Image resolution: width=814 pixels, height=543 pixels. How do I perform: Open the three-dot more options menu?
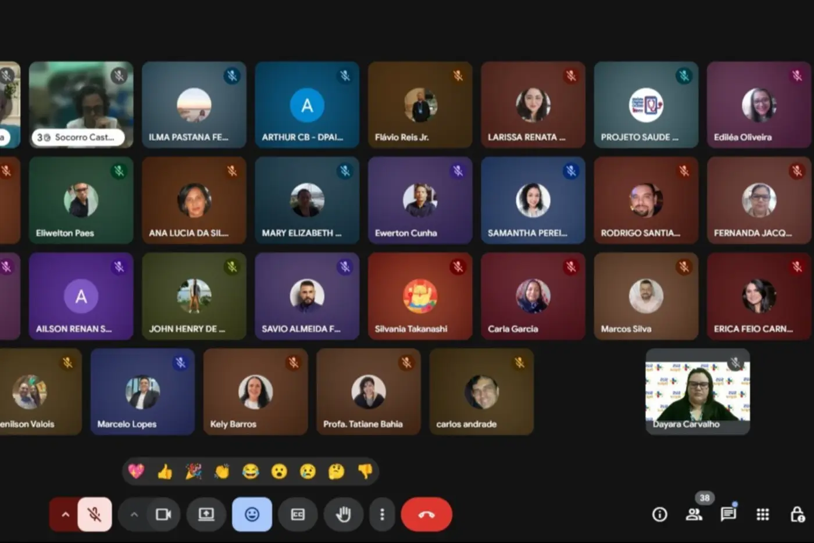[382, 515]
